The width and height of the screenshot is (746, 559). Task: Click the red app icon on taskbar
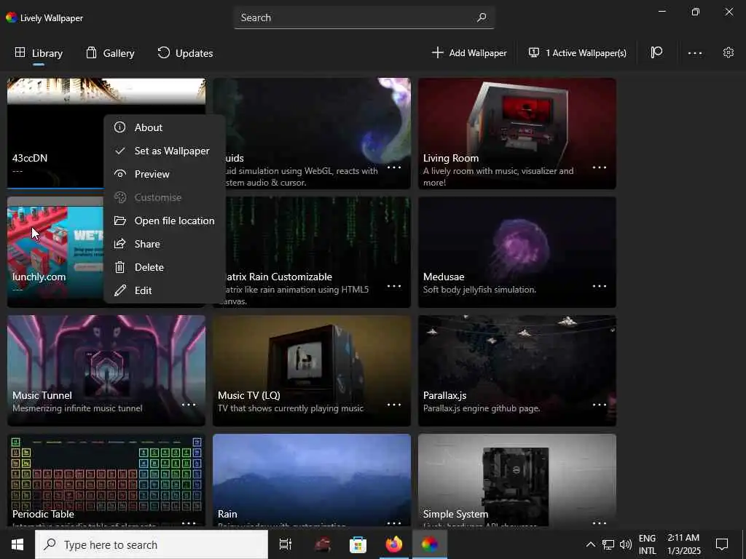pyautogui.click(x=323, y=544)
